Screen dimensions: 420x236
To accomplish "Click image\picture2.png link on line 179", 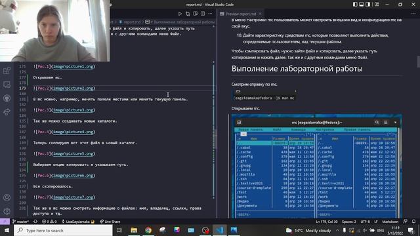I will [73, 88].
